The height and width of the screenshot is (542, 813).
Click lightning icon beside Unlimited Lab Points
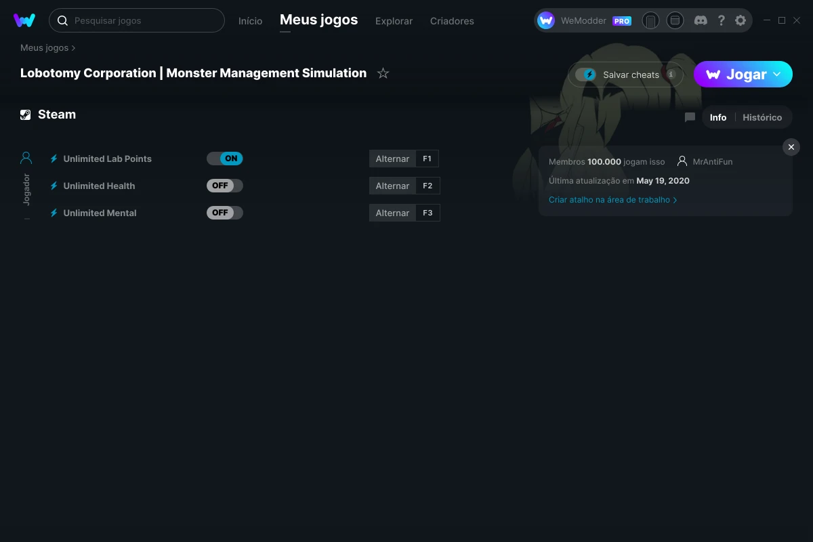coord(54,159)
